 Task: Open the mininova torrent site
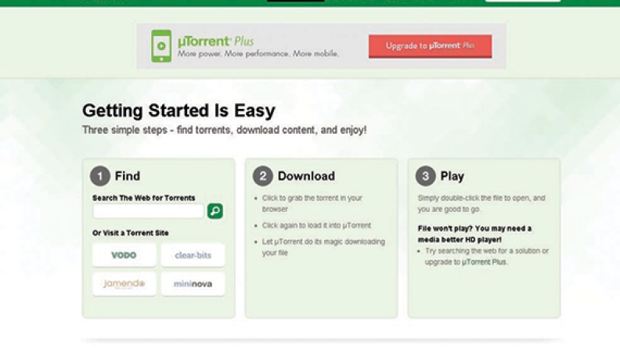click(193, 284)
